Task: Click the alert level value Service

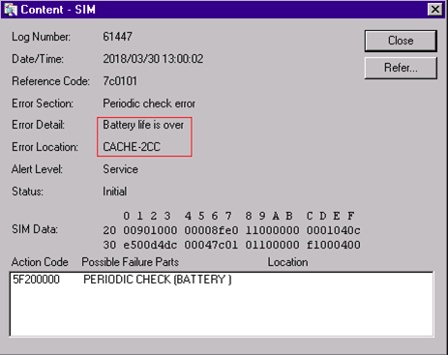Action: pos(120,169)
